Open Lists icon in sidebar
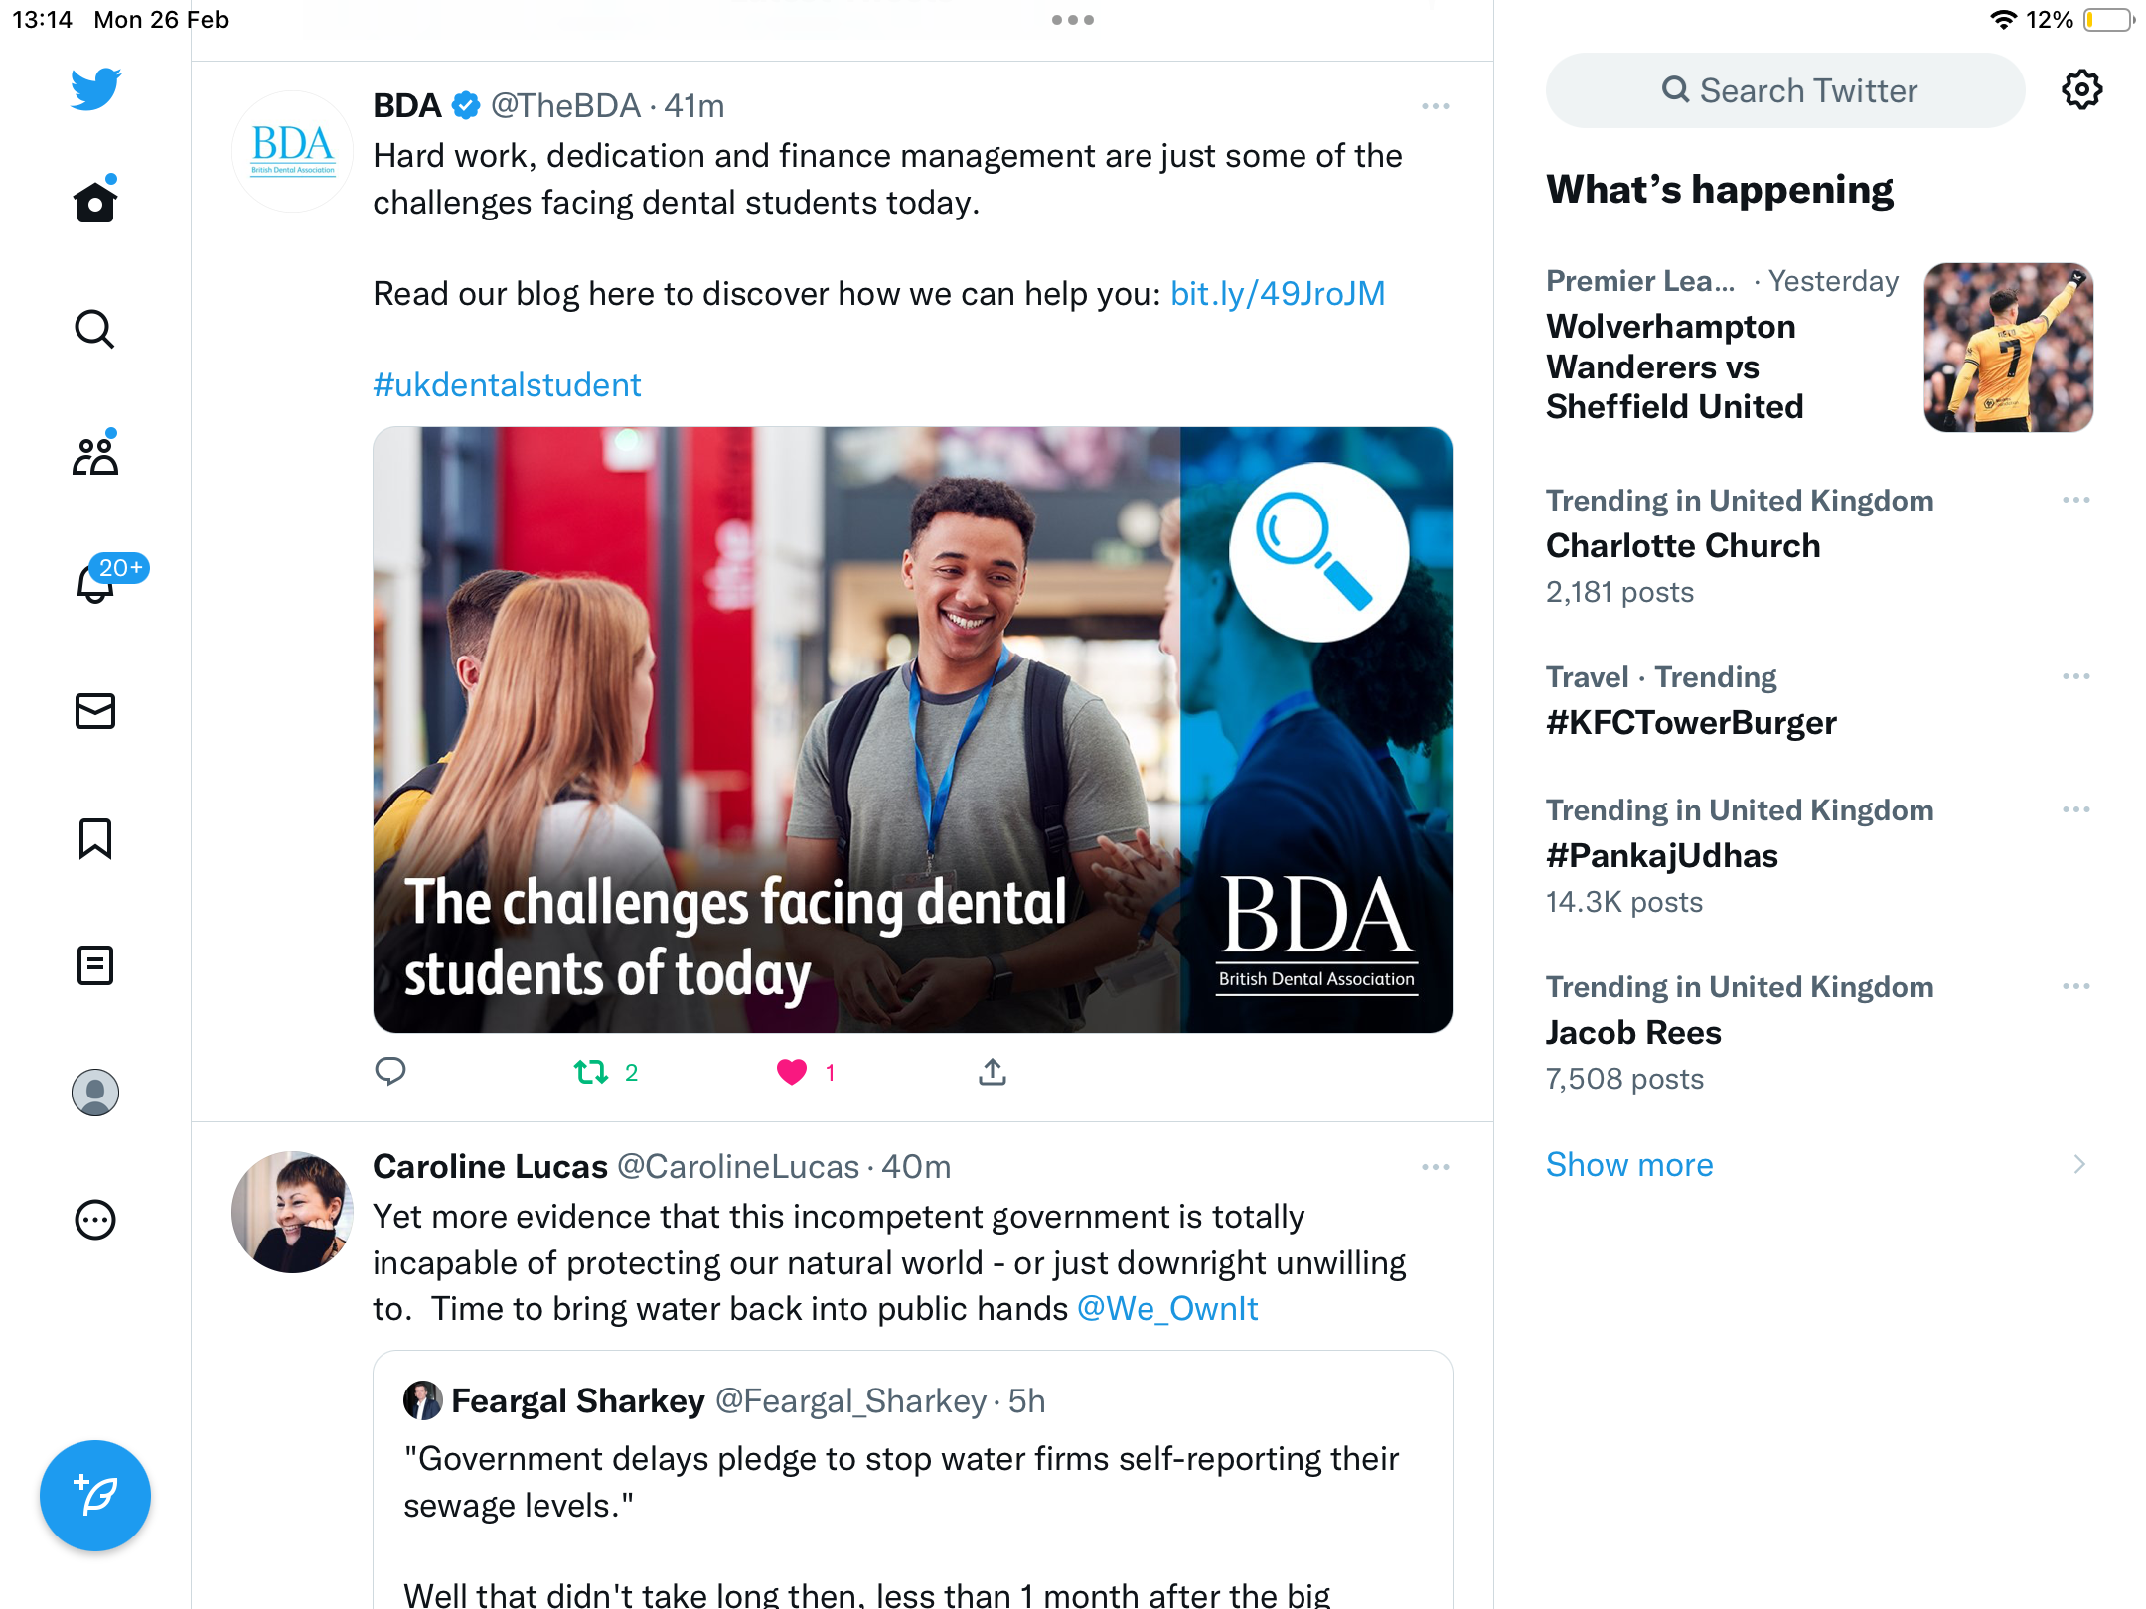Screen dimensions: 2146x1609 pos(95,965)
